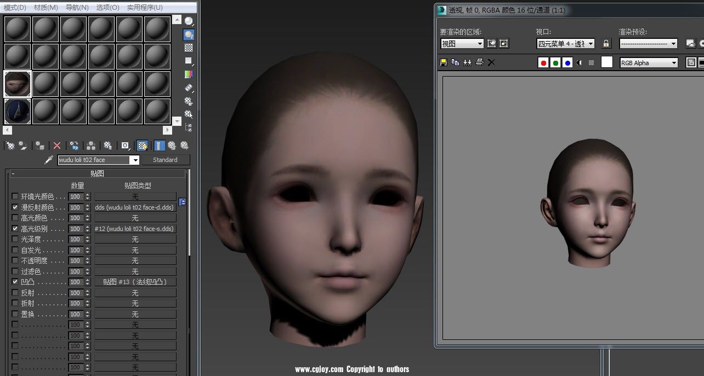Toggle the checkered sample slot background icon
This screenshot has height=376, width=704.
pos(188,48)
